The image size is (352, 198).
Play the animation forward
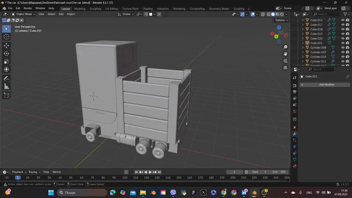[x=150, y=172]
